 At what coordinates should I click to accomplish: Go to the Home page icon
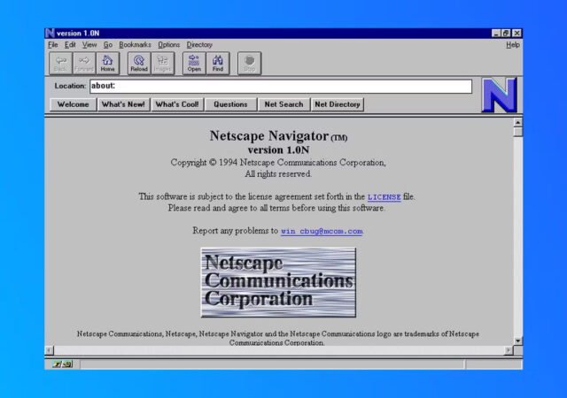(108, 63)
